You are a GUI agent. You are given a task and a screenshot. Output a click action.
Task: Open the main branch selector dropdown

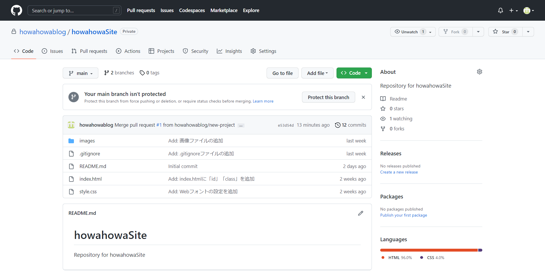pos(80,73)
